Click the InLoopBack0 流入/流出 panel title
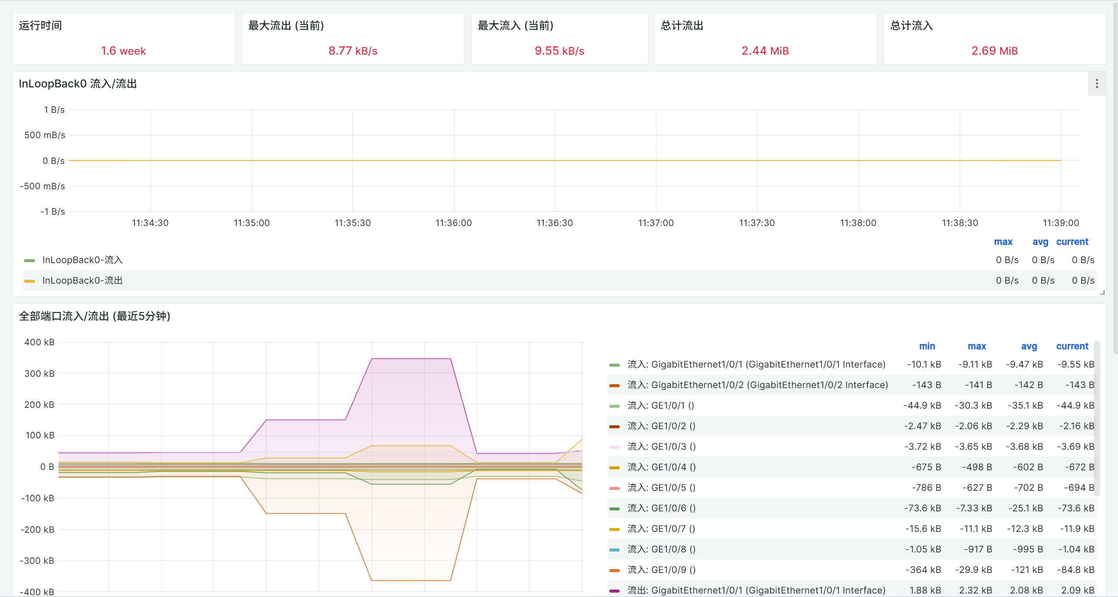 point(78,83)
